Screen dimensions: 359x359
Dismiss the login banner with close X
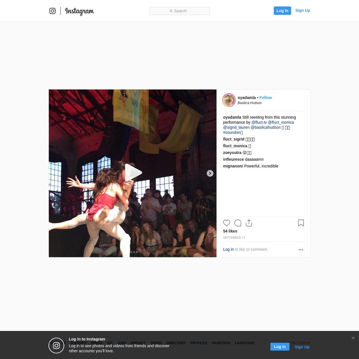tap(353, 338)
